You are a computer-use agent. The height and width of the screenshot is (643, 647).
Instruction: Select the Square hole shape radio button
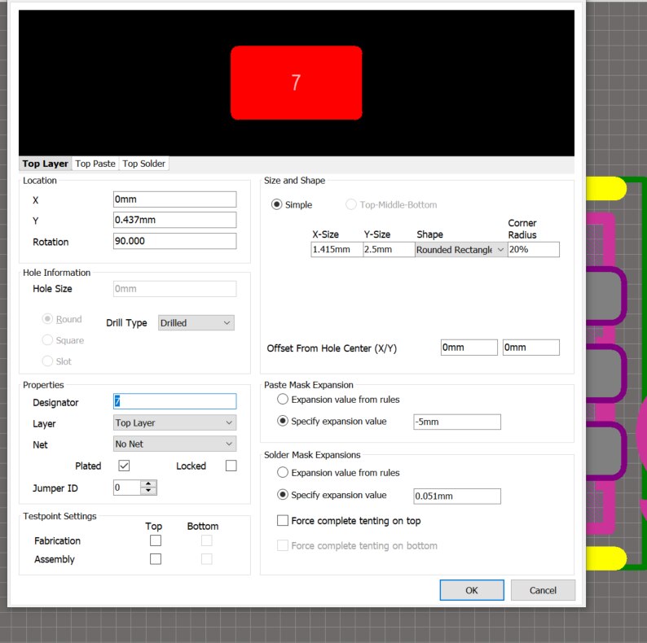(x=47, y=340)
